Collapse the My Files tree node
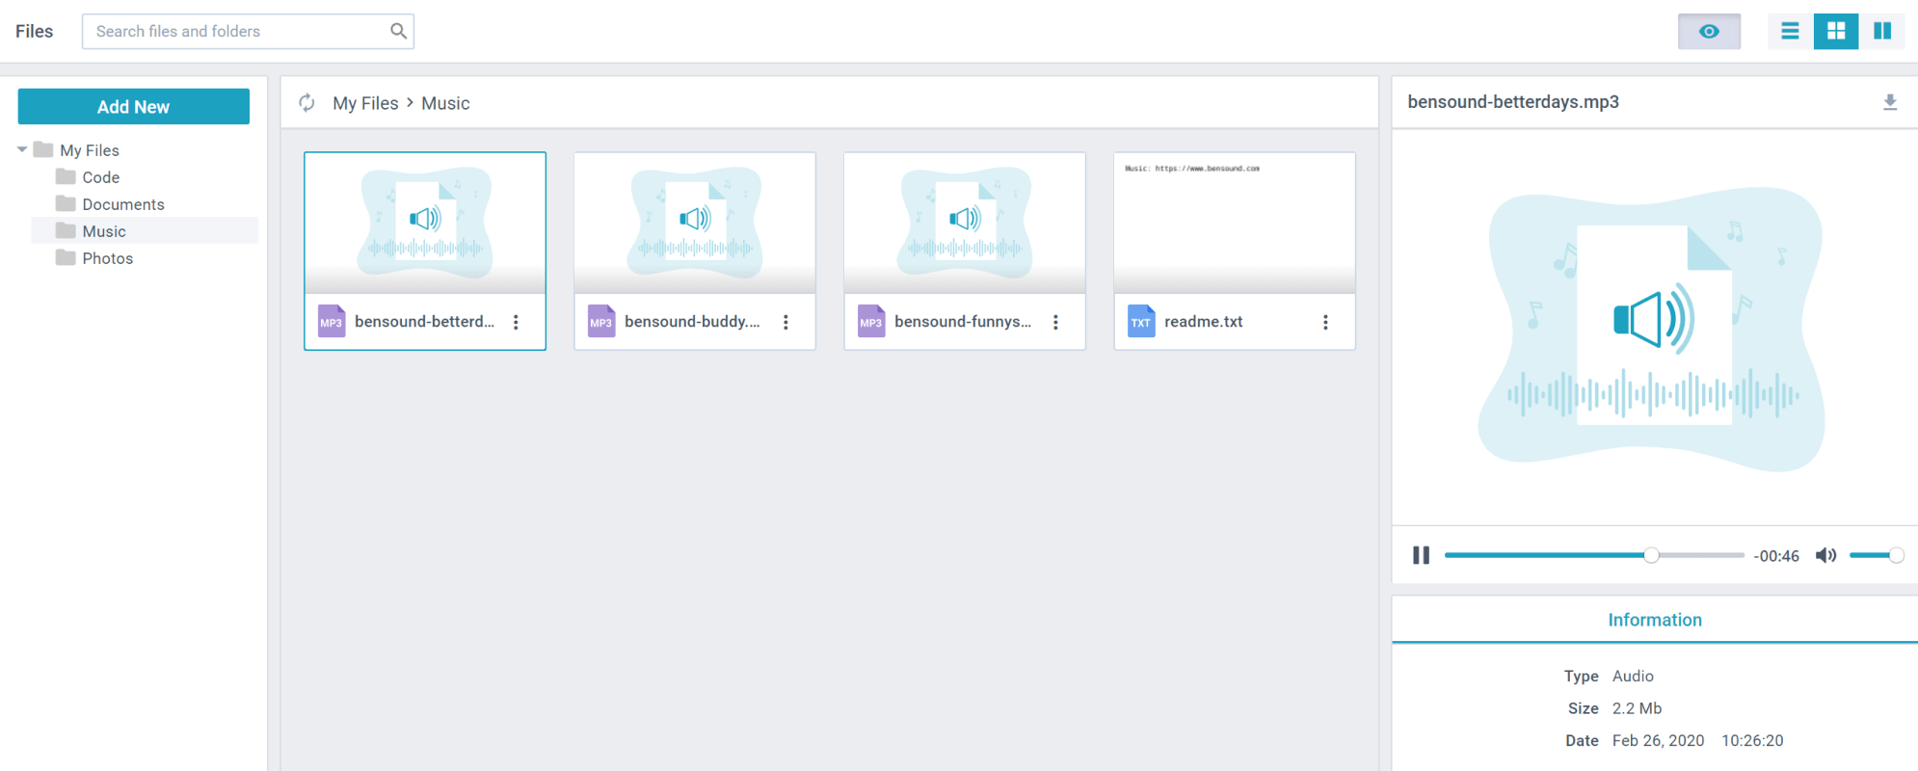1918x771 pixels. [22, 150]
